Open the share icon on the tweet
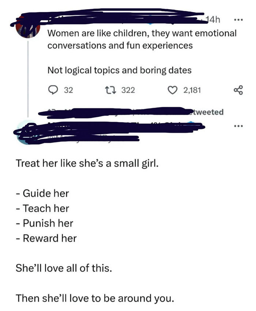 (x=238, y=90)
